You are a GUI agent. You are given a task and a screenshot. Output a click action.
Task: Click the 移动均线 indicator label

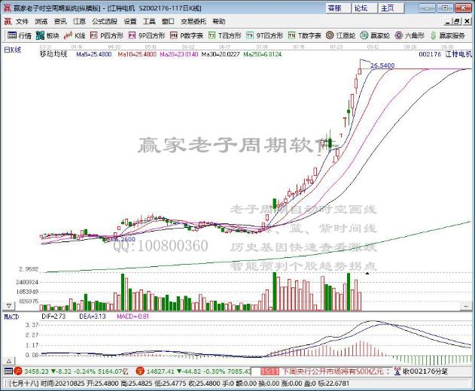pos(53,54)
